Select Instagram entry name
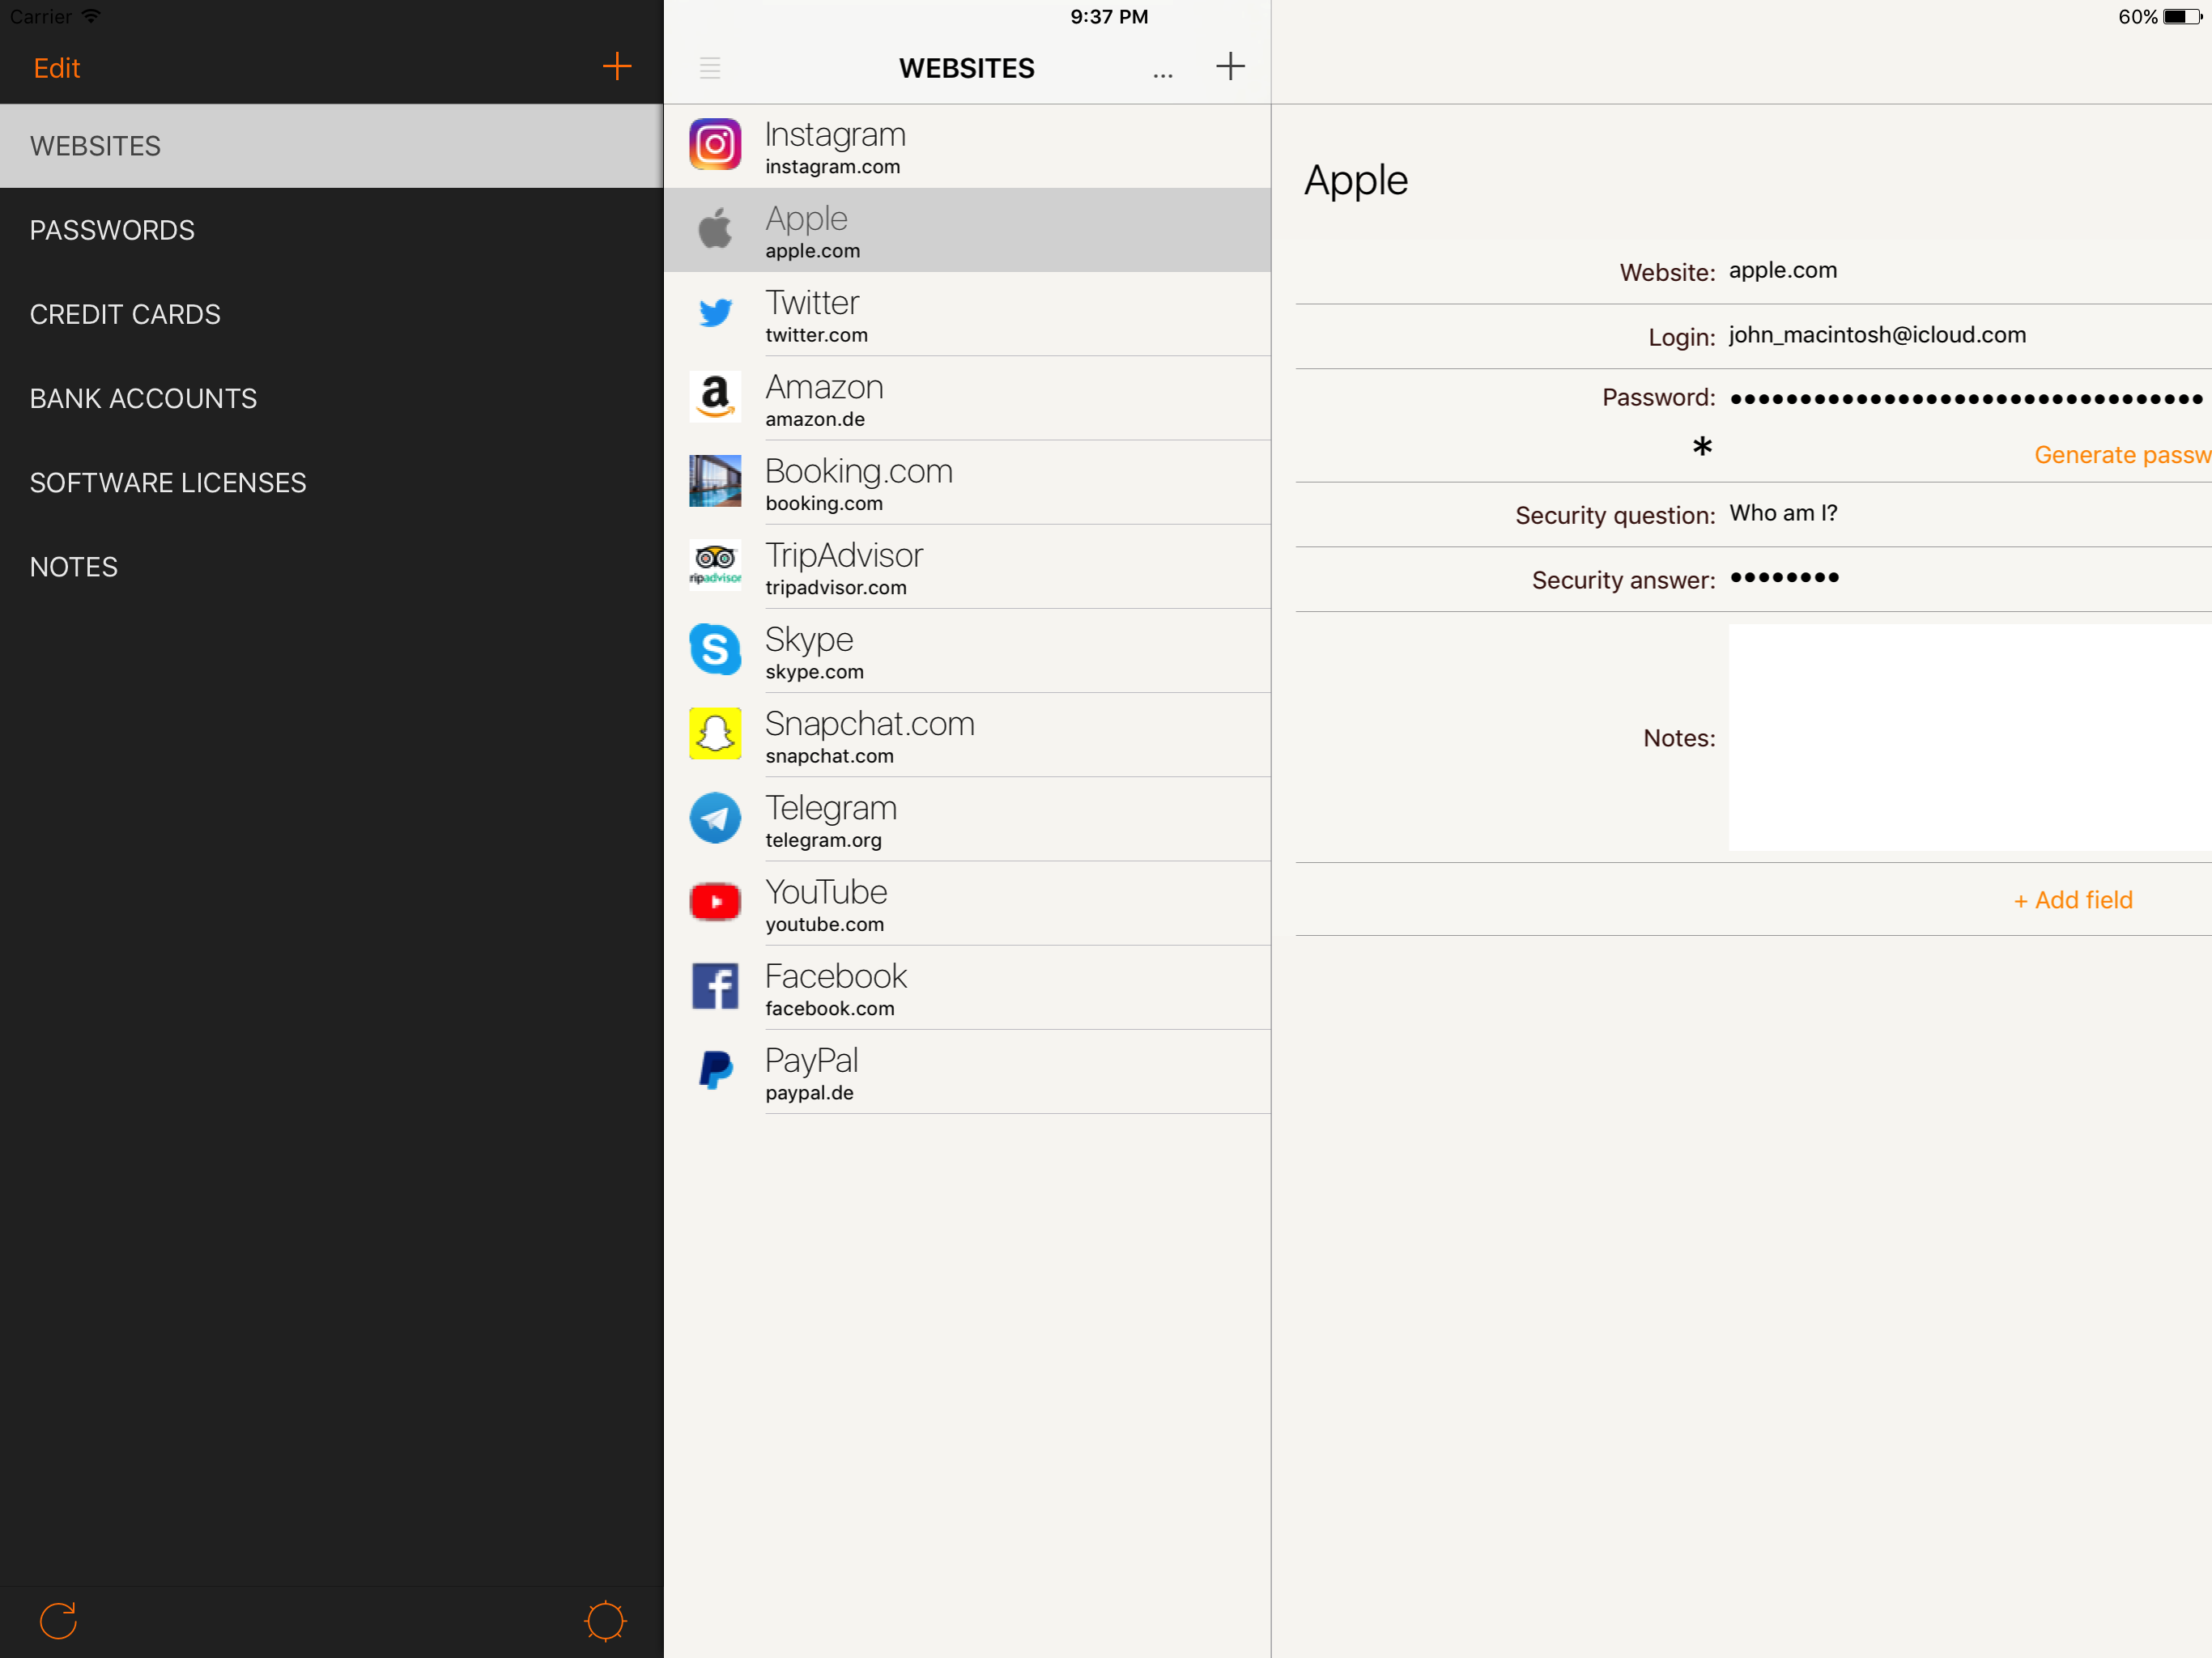 pyautogui.click(x=835, y=134)
